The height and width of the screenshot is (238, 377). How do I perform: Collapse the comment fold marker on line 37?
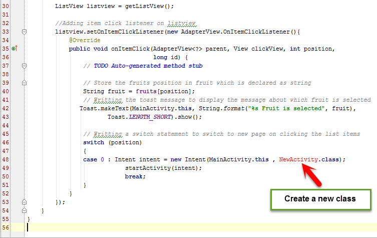click(25, 66)
